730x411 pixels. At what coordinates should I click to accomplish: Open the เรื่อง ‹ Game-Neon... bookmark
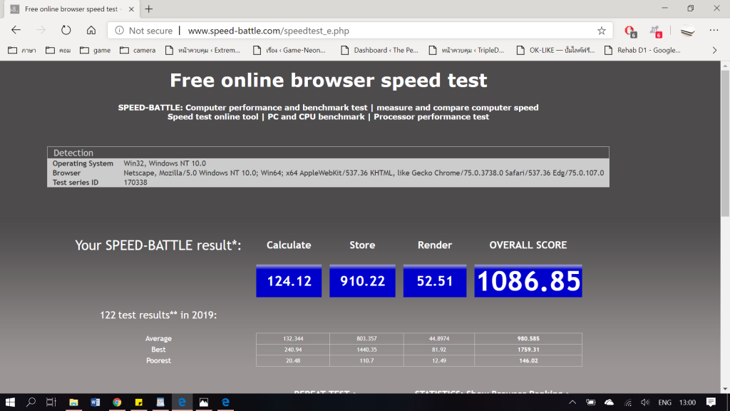point(289,51)
